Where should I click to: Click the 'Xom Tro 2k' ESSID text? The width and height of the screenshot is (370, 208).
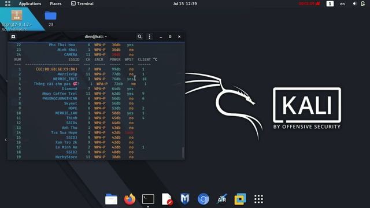pos(66,142)
